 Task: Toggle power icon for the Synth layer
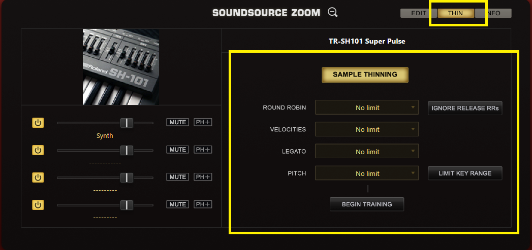coord(38,122)
